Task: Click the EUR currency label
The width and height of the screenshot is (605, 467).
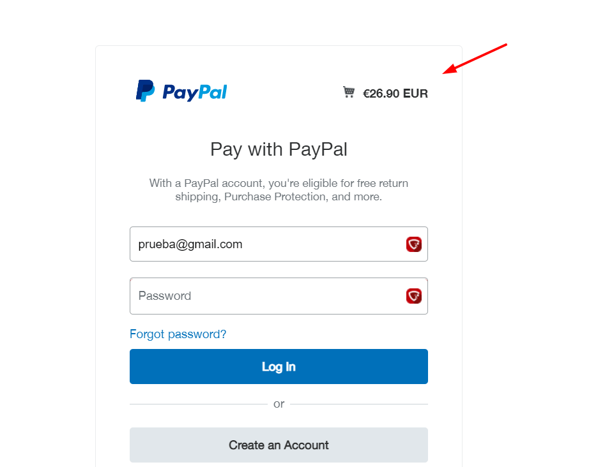Action: point(415,94)
